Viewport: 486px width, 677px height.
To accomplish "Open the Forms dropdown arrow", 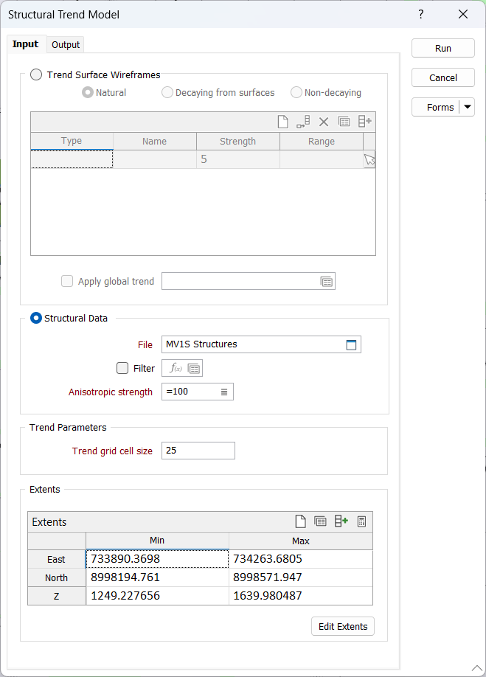I will (466, 106).
